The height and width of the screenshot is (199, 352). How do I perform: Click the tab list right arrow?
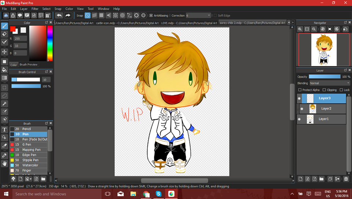tap(293, 22)
